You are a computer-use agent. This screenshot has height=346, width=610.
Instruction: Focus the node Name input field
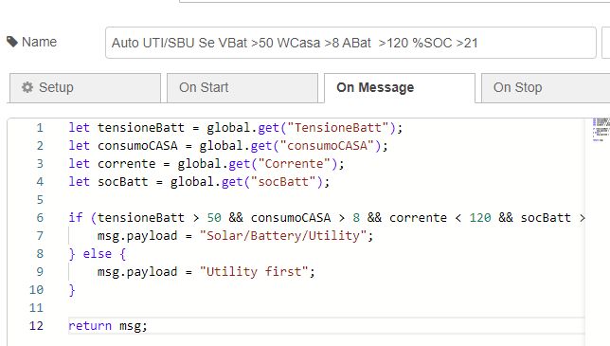pyautogui.click(x=350, y=43)
